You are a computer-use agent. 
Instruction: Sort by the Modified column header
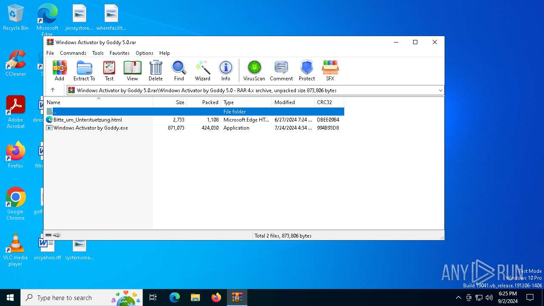[293, 102]
